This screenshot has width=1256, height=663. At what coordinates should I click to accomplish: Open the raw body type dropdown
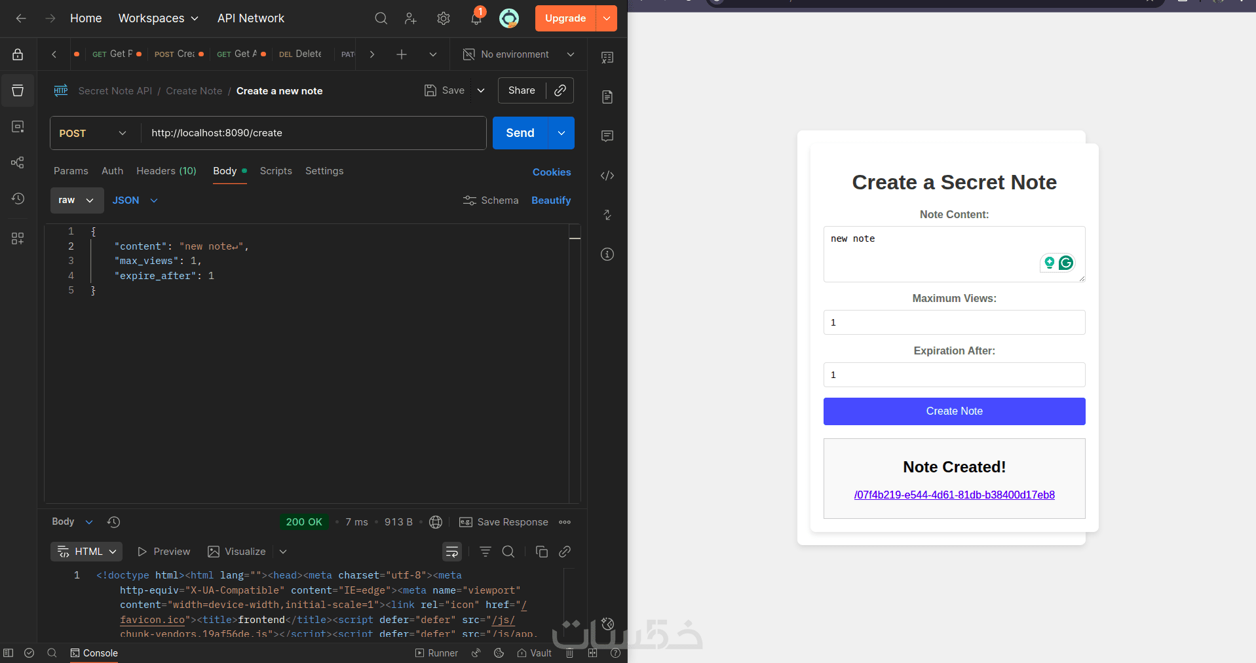coord(77,200)
